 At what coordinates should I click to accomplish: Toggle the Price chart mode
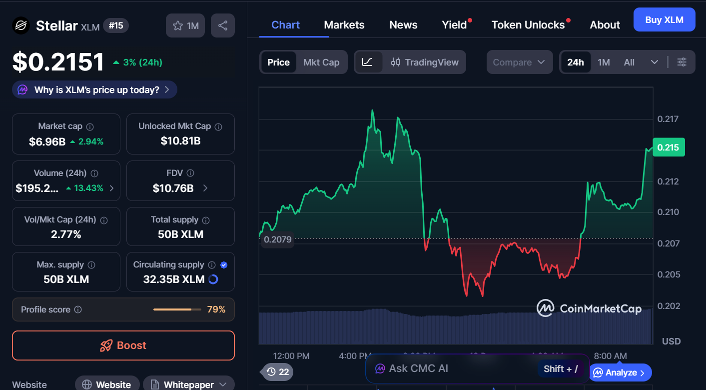[x=278, y=62]
